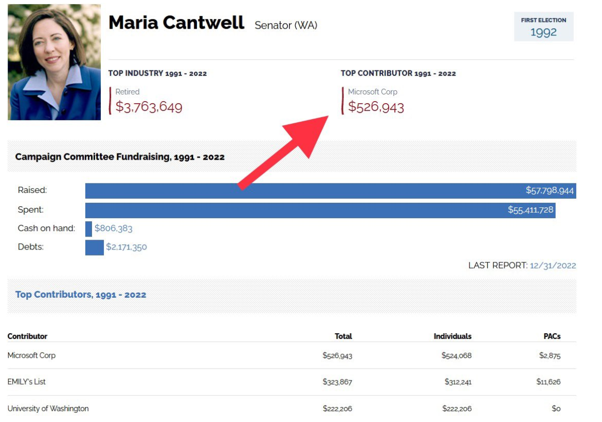Click the Debts bar
This screenshot has width=602, height=422.
[x=94, y=247]
